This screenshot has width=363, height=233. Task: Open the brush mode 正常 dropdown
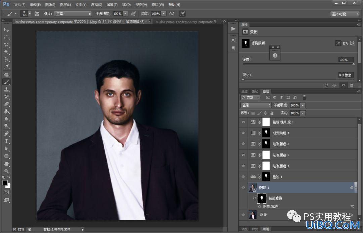point(73,14)
